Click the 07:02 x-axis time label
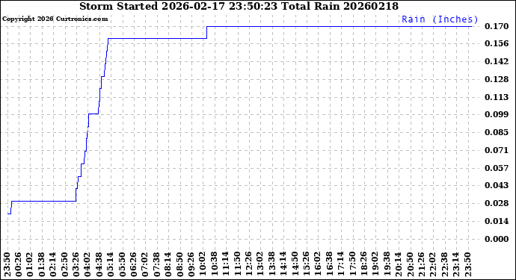Image resolution: width=516 pixels, height=280 pixels. pos(145,264)
